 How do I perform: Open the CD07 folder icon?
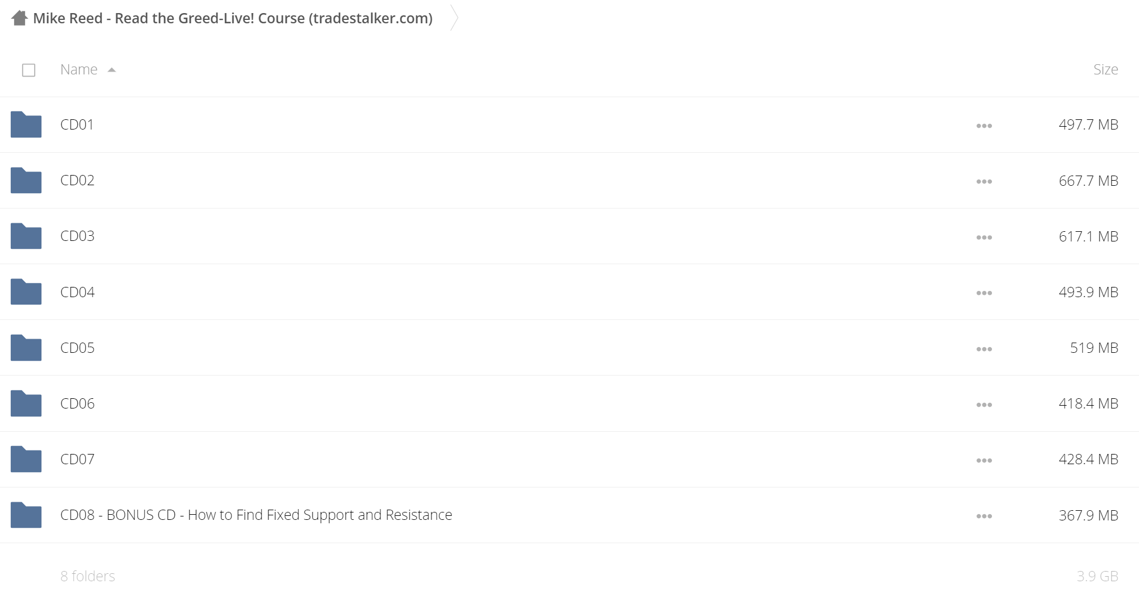26,459
